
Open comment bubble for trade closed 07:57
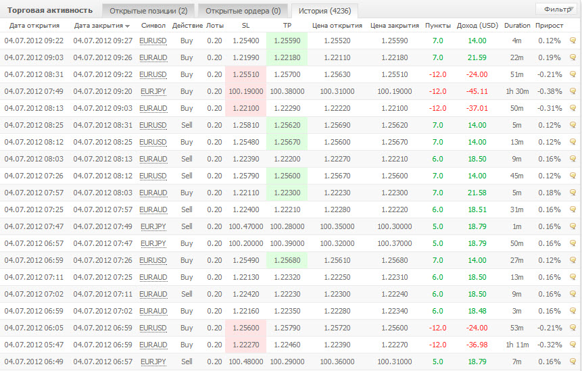(573, 209)
